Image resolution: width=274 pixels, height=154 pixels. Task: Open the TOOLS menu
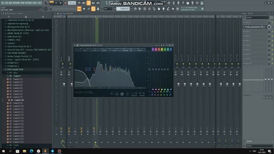point(35,3)
